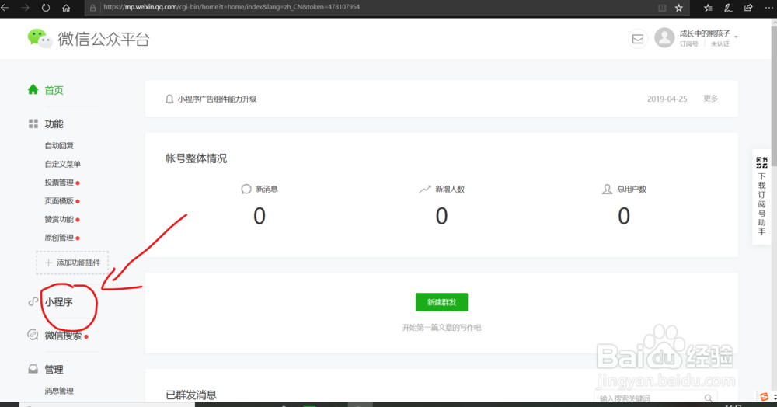The image size is (777, 407).
Task: Click the inbox icon beside 管理
Action: point(33,369)
